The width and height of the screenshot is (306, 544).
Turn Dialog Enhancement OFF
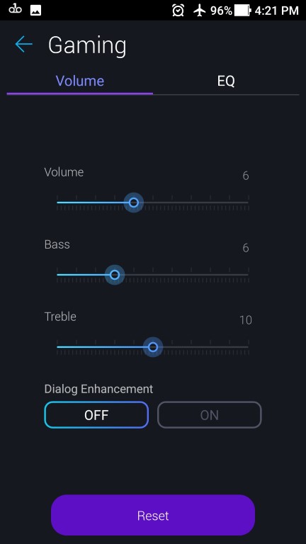pos(96,414)
